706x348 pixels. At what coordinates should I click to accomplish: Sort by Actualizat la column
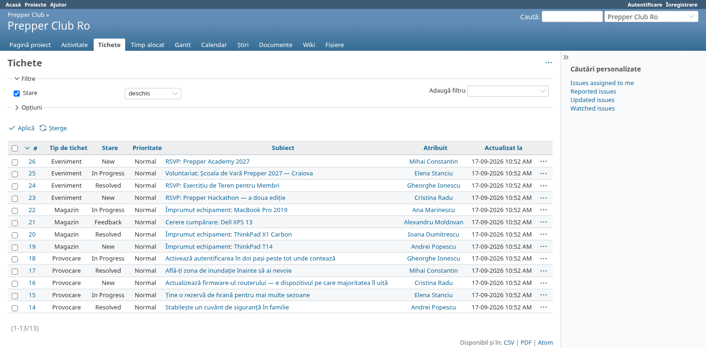503,148
